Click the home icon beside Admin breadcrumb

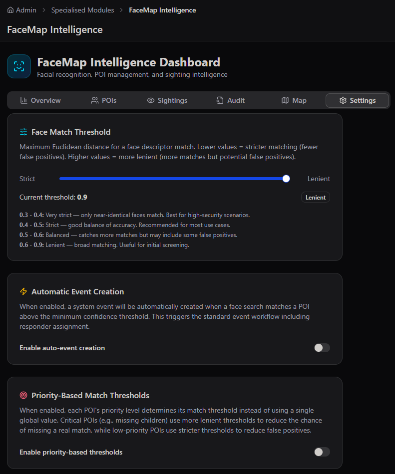(x=10, y=10)
